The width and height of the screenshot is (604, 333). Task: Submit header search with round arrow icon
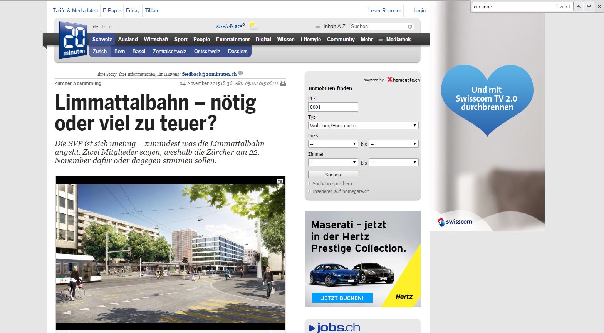click(410, 27)
